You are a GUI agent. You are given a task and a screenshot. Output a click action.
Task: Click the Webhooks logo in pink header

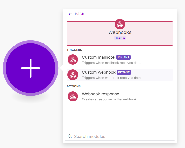120,24
